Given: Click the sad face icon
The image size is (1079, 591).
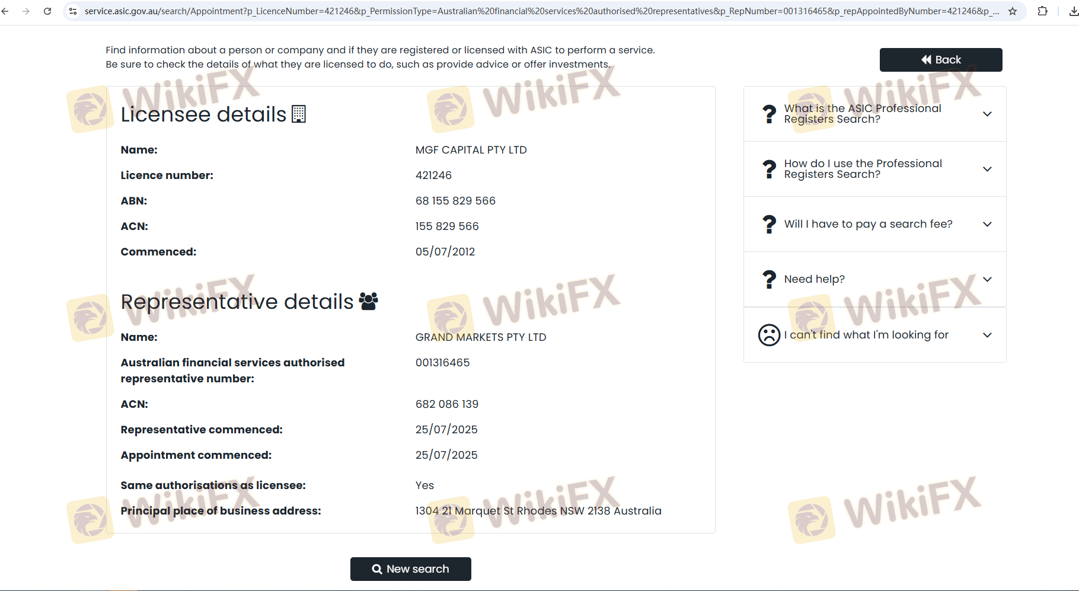Looking at the screenshot, I should pyautogui.click(x=769, y=335).
